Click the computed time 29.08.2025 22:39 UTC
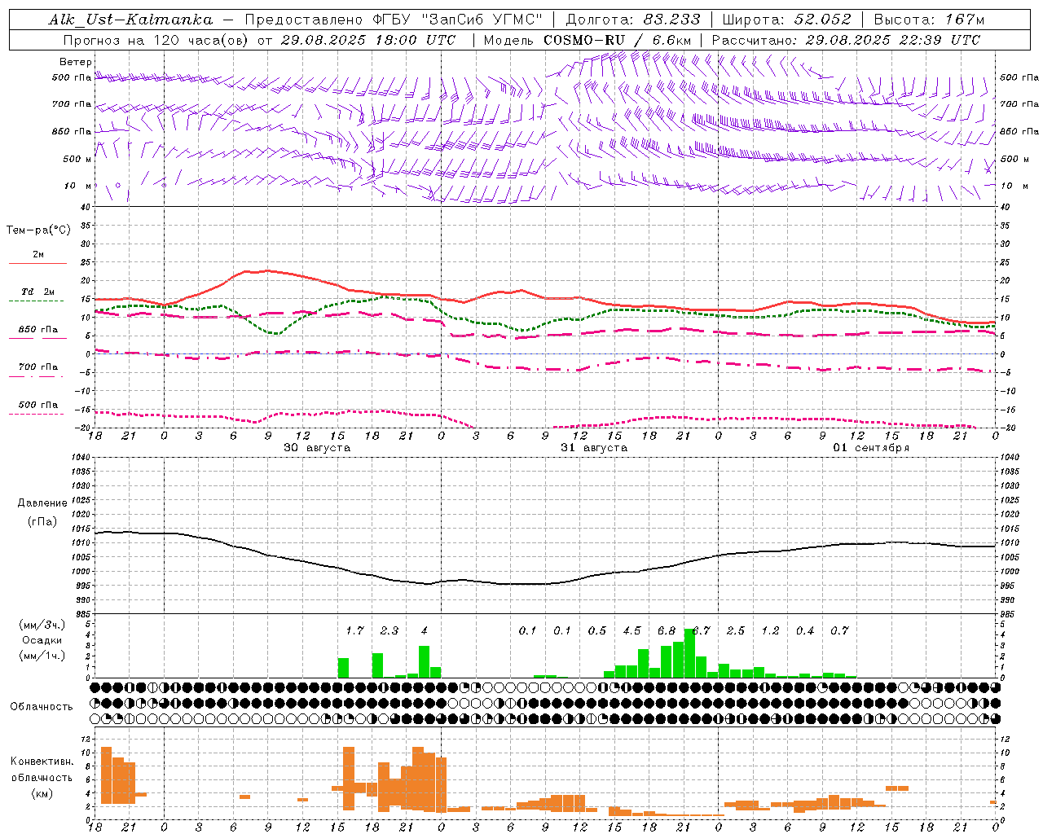The height and width of the screenshot is (834, 1043). pos(893,40)
